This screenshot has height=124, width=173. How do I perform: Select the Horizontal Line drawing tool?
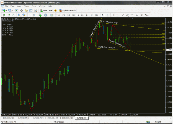118,15
